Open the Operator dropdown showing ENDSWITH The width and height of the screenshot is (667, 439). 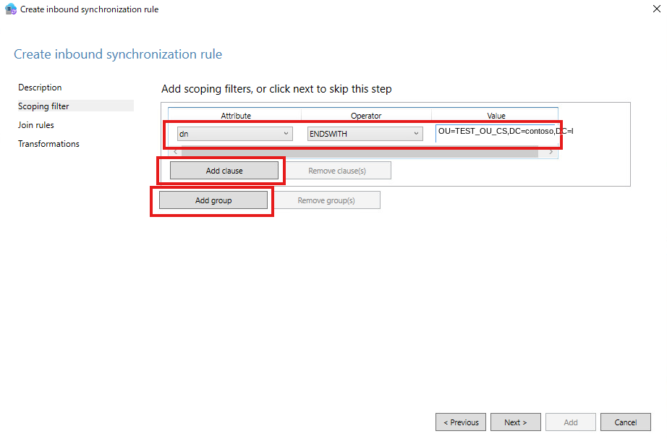click(x=365, y=134)
